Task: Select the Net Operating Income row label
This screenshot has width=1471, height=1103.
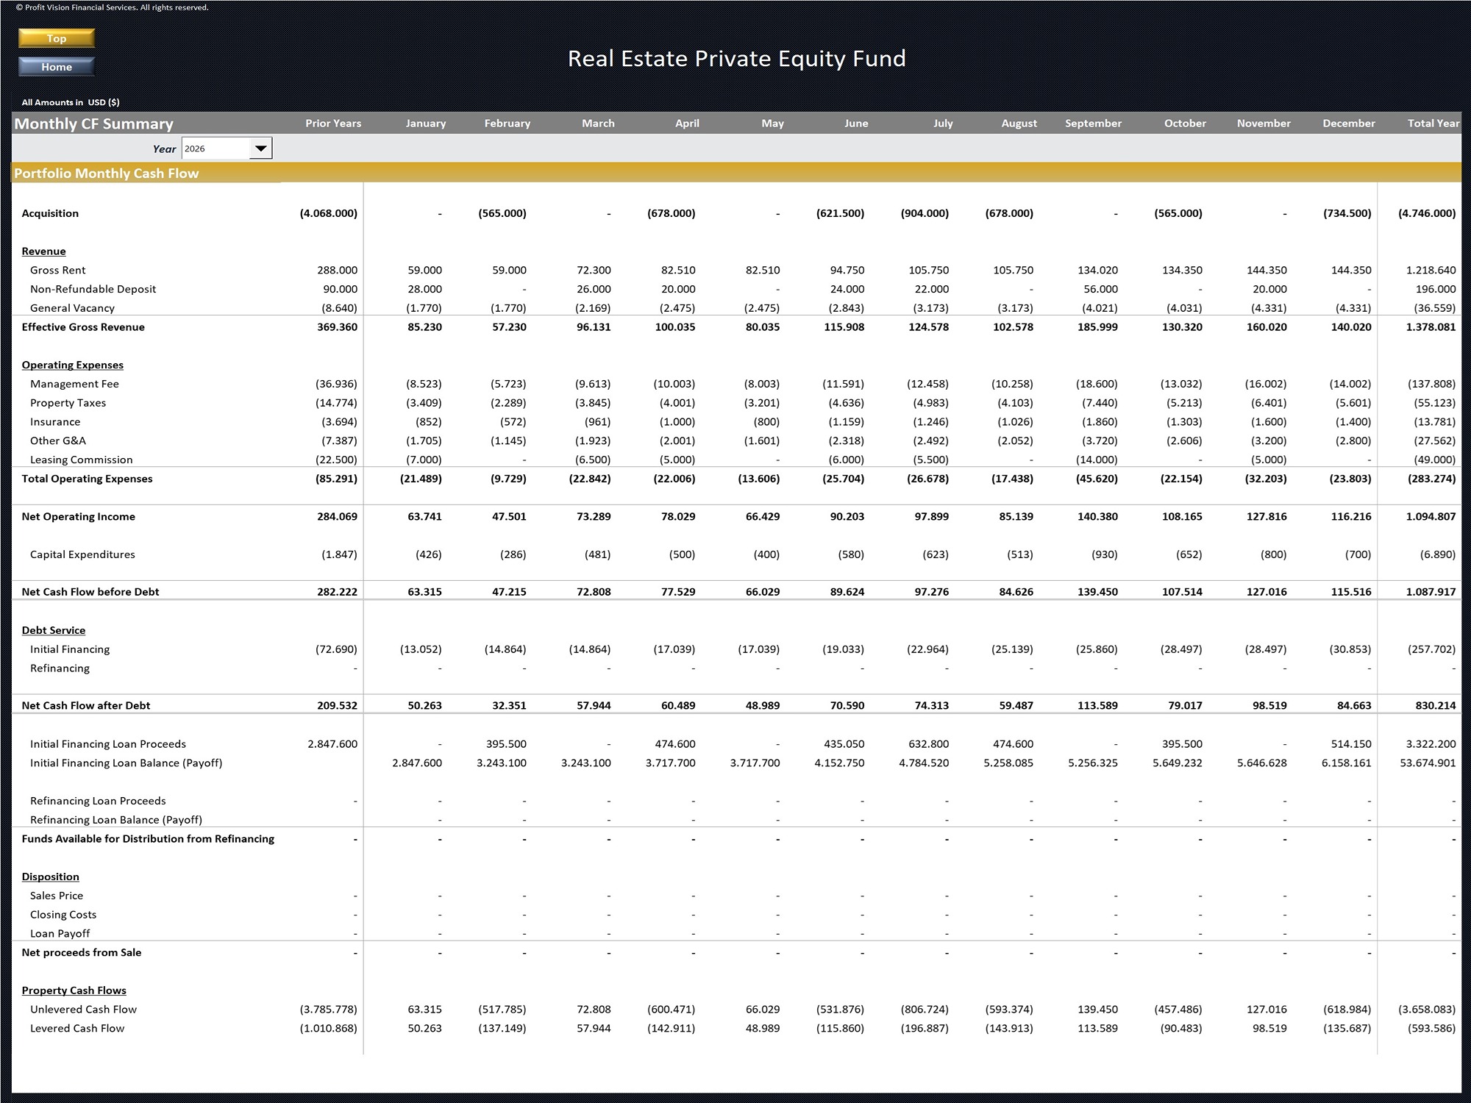Action: coord(78,517)
